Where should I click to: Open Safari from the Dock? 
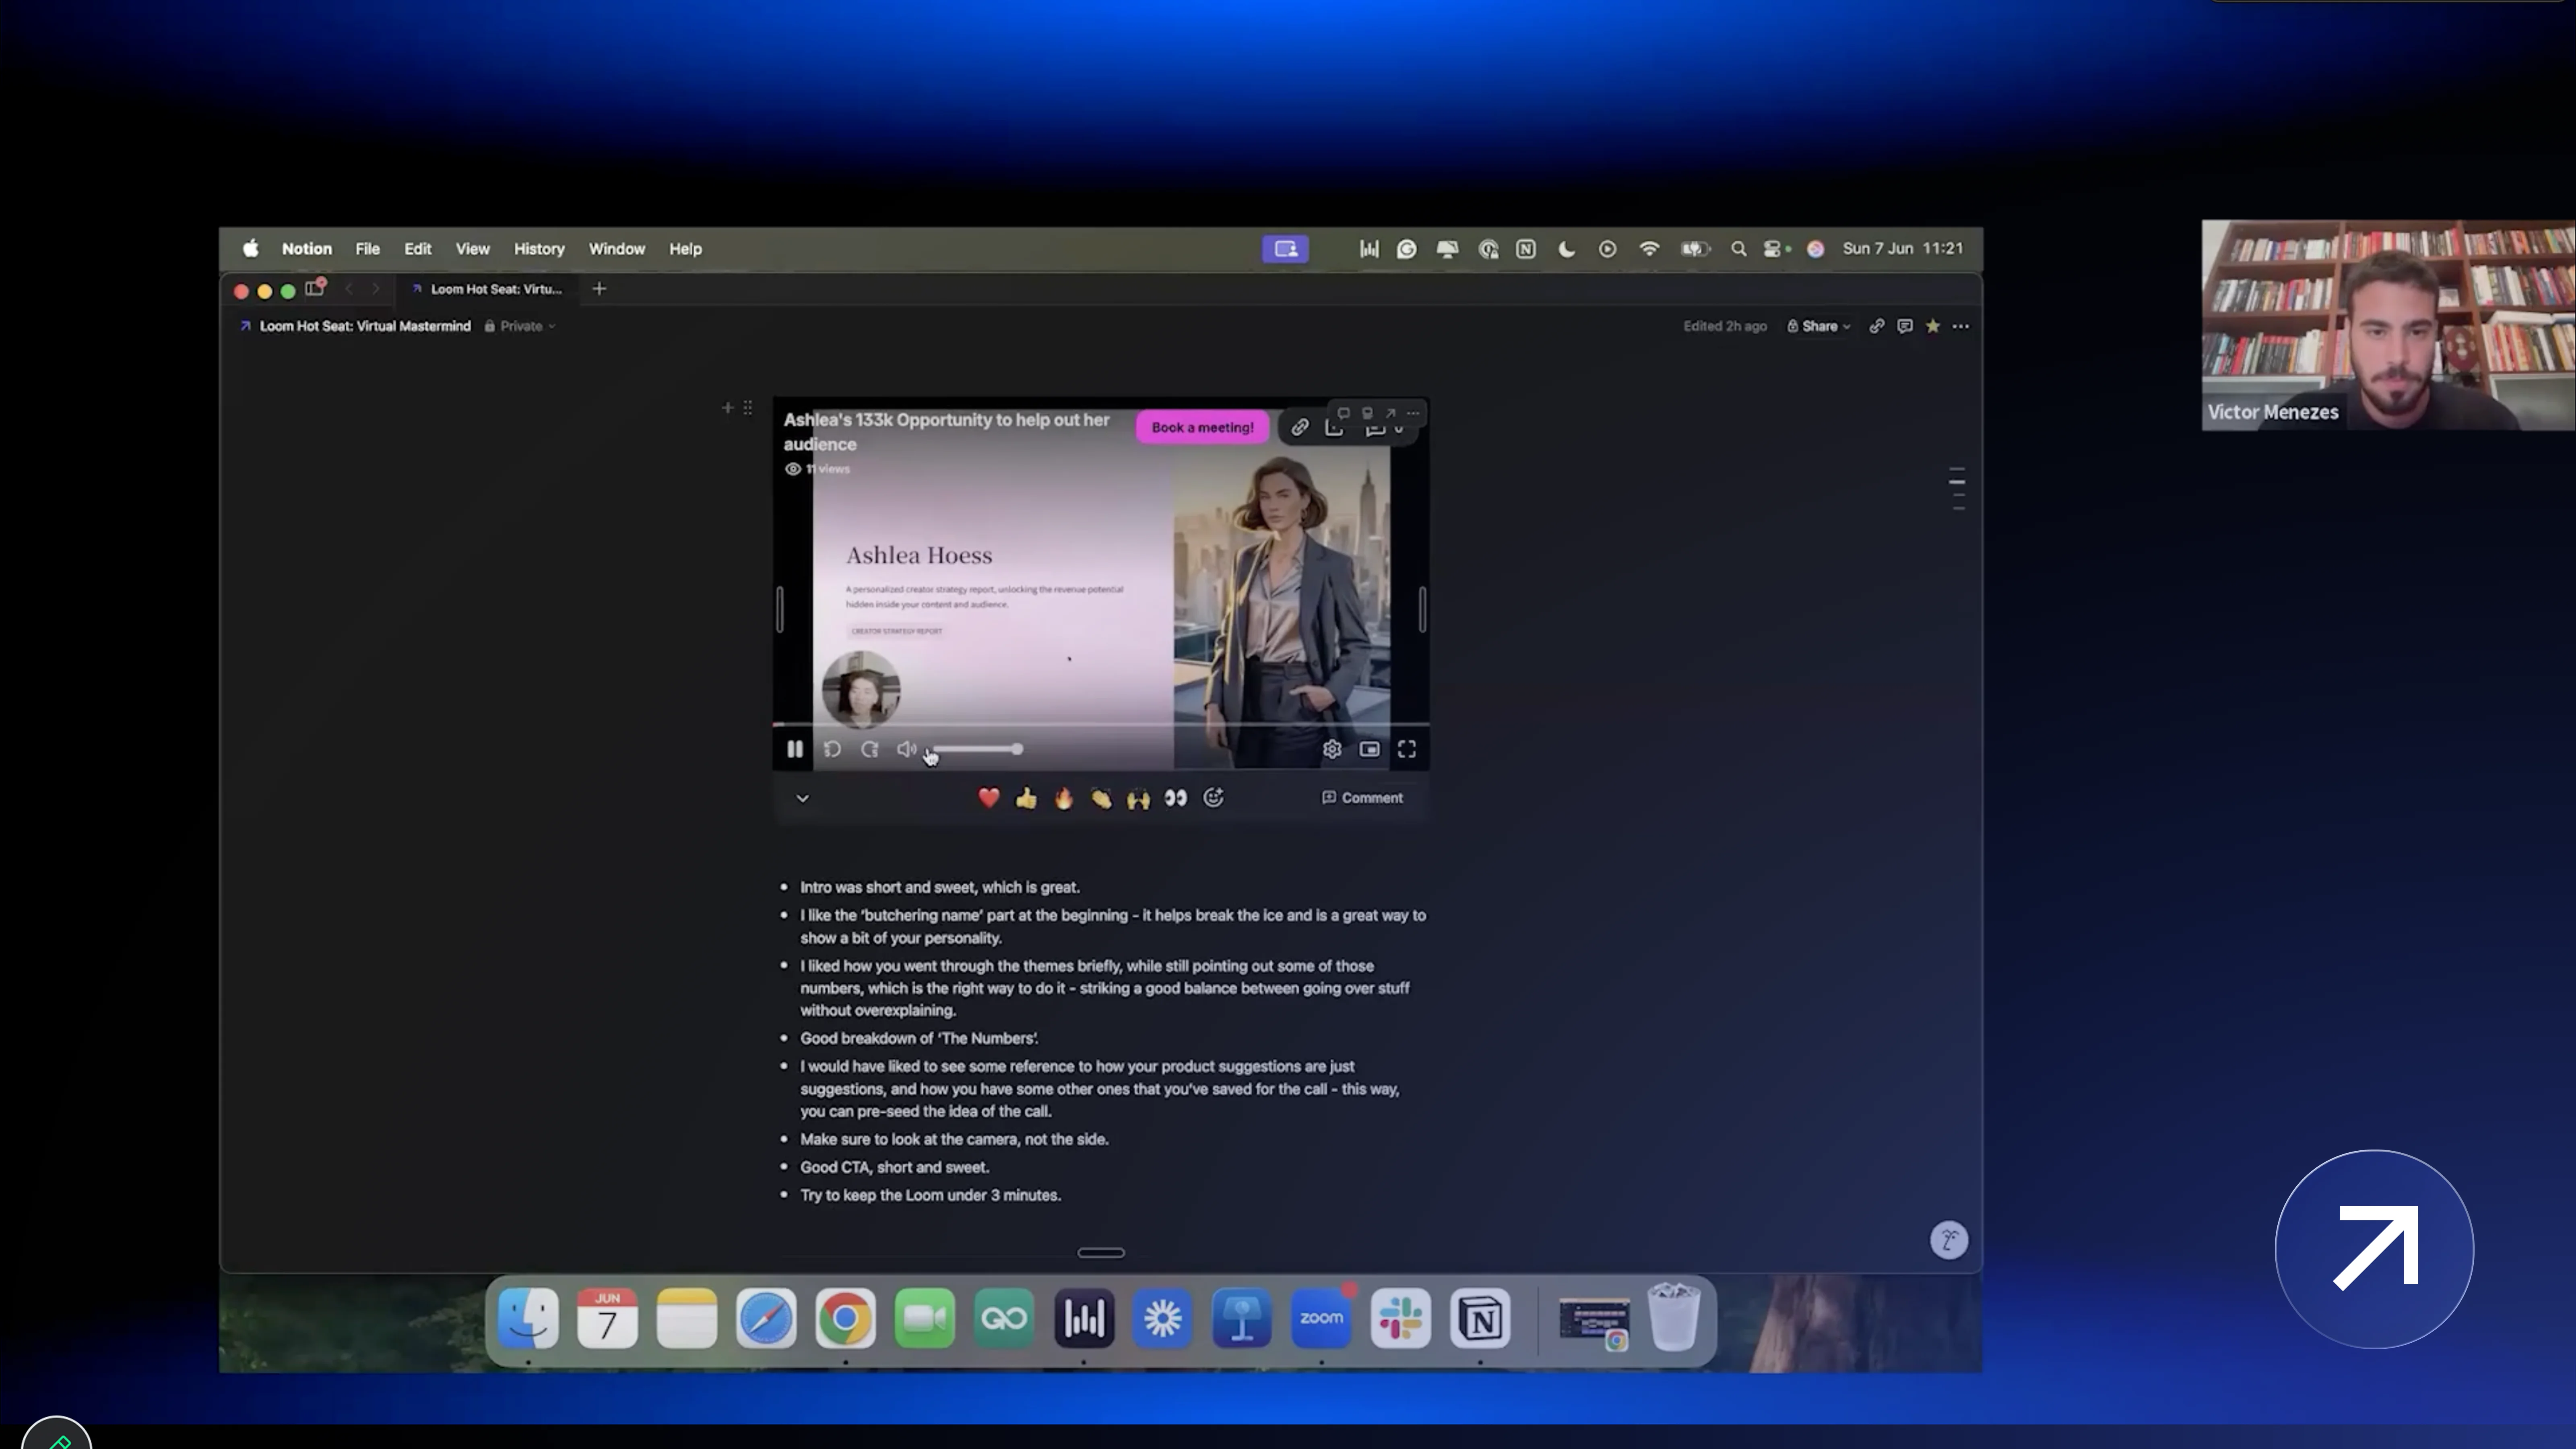766,1318
